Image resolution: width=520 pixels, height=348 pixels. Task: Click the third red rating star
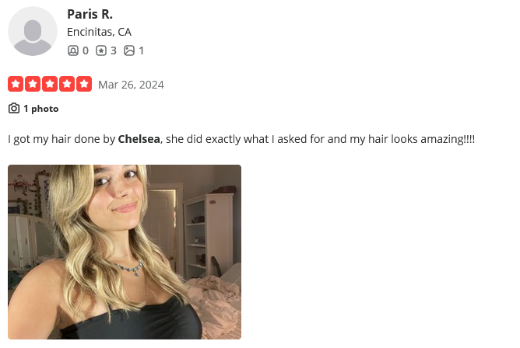pyautogui.click(x=50, y=84)
